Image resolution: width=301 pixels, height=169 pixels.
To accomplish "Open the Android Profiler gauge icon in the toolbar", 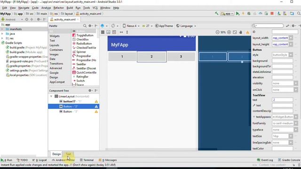I will pos(260,14).
